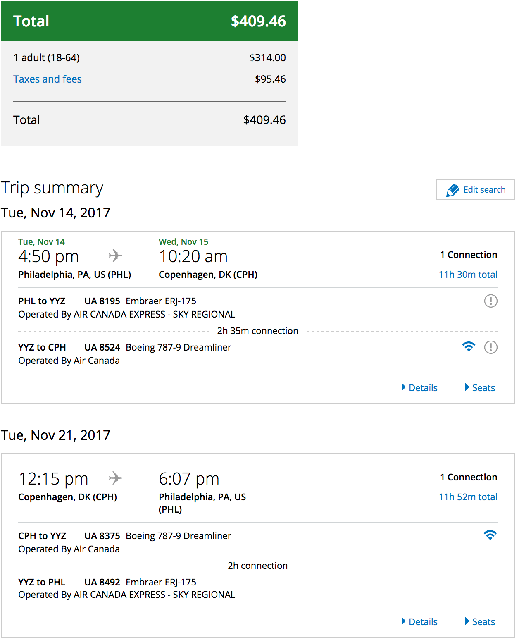
Task: Click the green Total $409.46 header
Action: click(x=150, y=21)
